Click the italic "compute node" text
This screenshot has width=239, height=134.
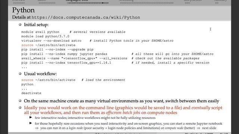tap(174, 128)
